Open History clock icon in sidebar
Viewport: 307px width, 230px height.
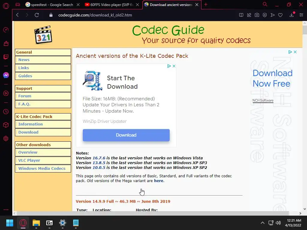[x=6, y=111]
